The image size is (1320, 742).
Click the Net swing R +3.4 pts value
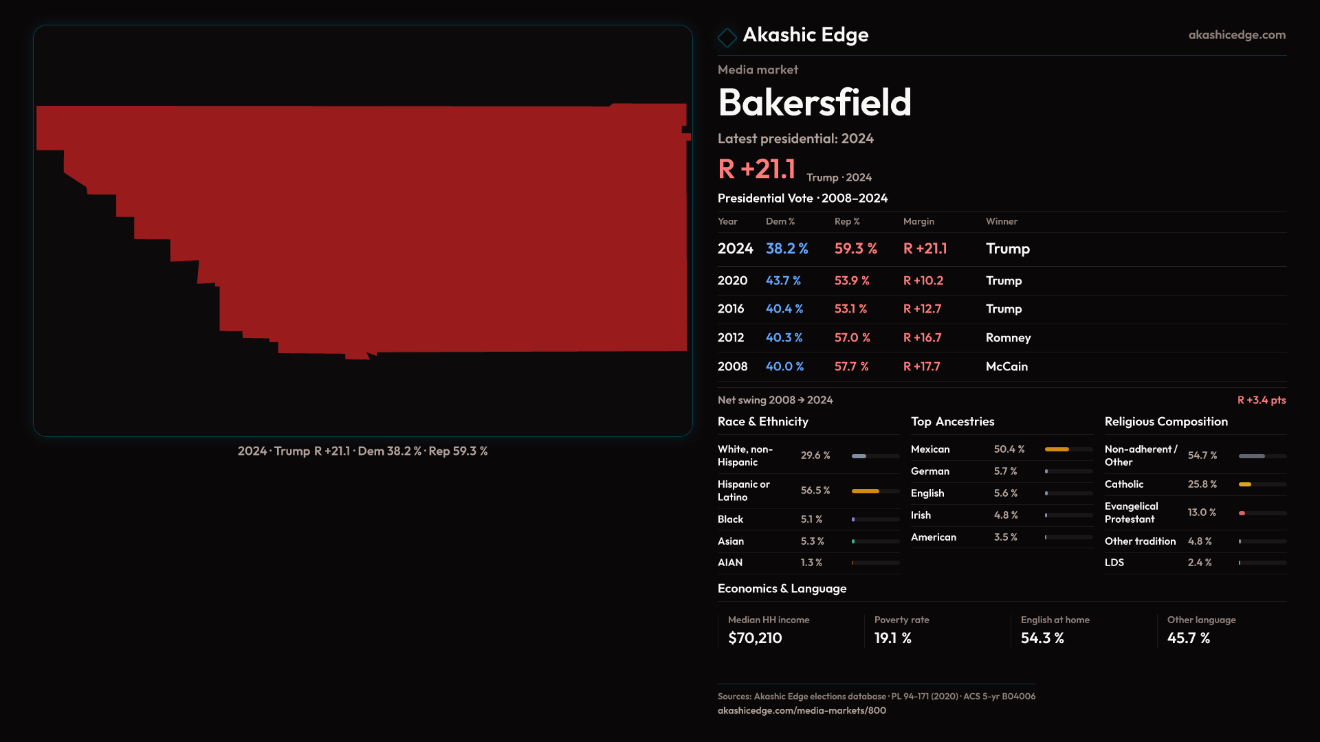click(x=1261, y=400)
